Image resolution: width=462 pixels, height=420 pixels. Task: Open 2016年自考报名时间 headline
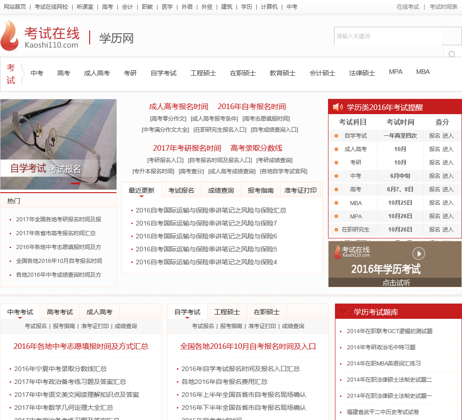coord(252,107)
